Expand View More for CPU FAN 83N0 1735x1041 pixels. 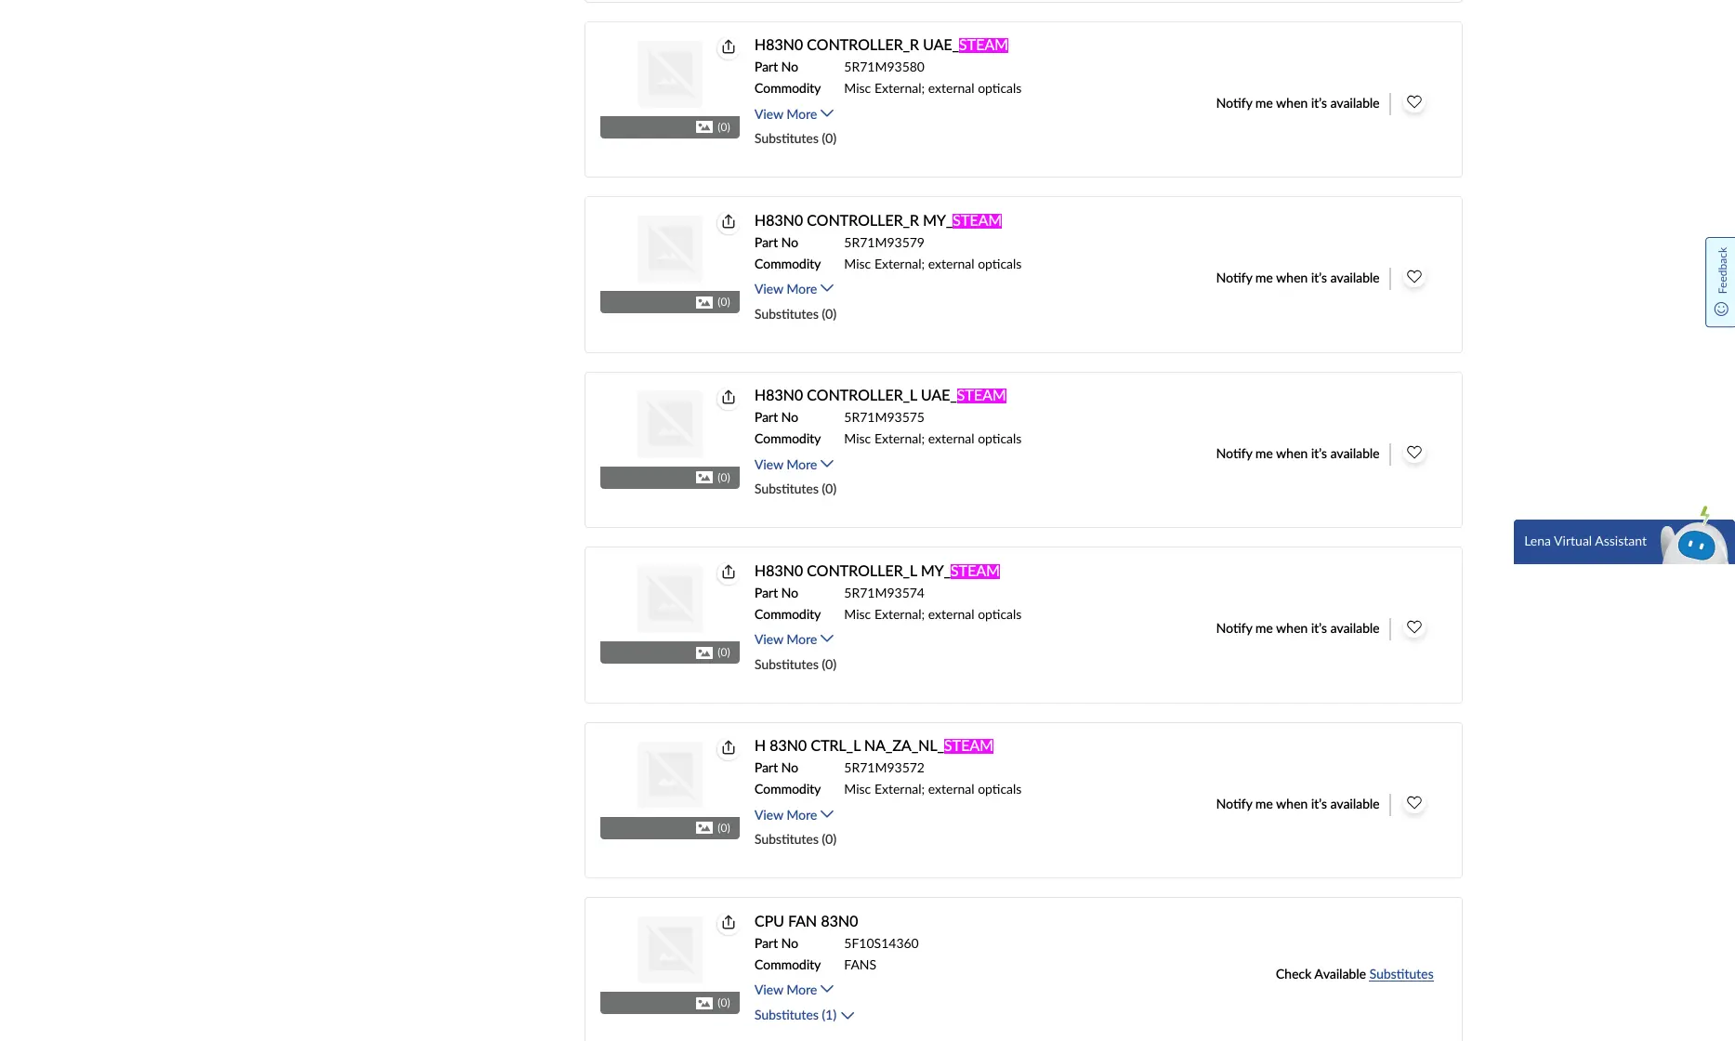(794, 990)
